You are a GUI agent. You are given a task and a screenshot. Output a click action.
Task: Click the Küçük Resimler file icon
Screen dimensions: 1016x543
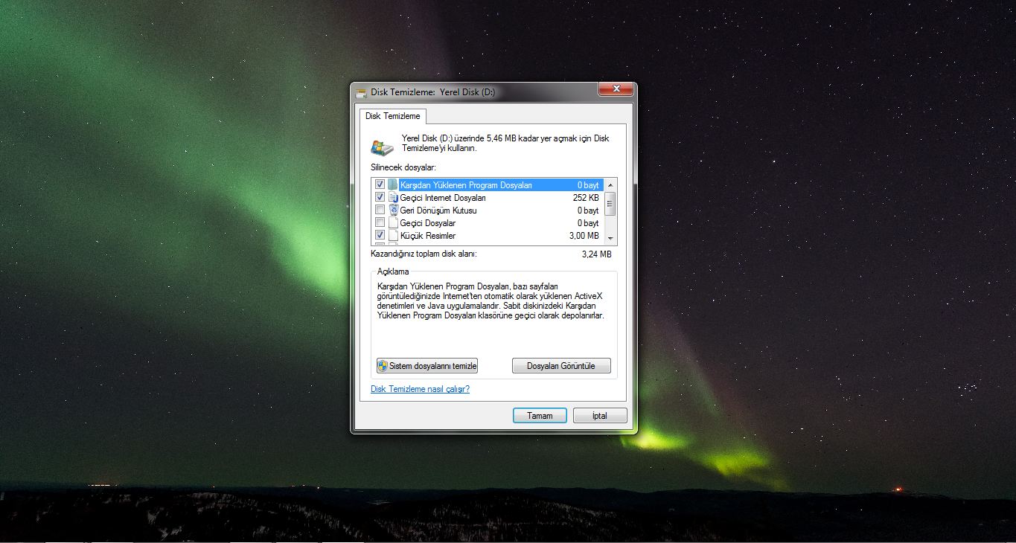(x=393, y=236)
